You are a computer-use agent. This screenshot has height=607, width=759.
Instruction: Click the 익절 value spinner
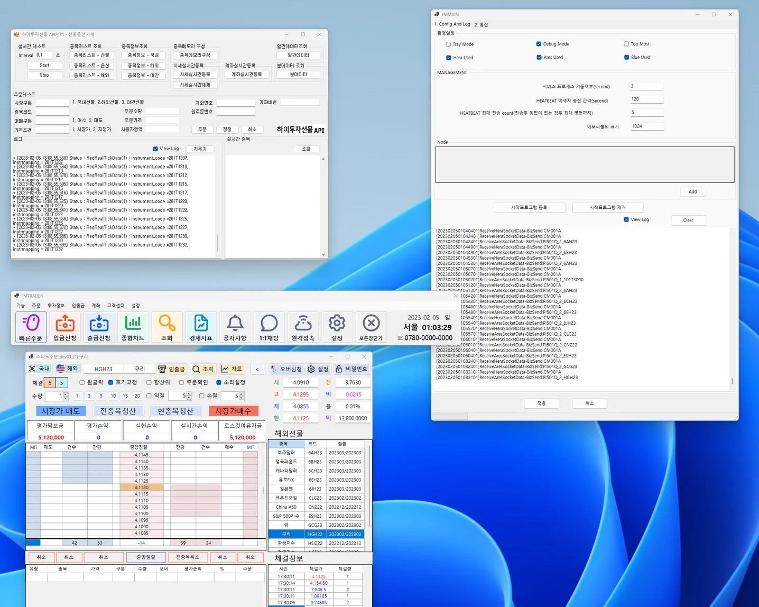(x=189, y=396)
